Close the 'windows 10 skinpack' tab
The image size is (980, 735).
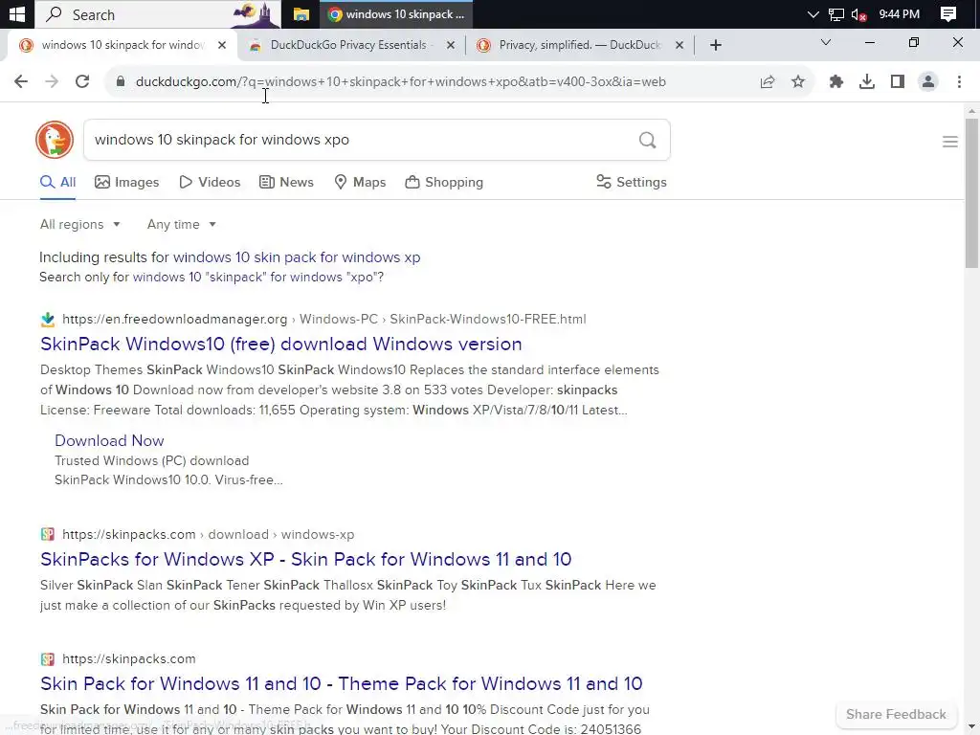pos(222,45)
